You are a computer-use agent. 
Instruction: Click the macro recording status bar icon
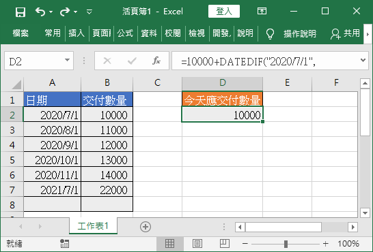point(64,243)
